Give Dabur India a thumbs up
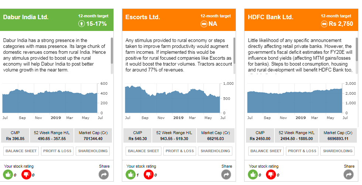This screenshot has height=185, width=362. point(8,174)
